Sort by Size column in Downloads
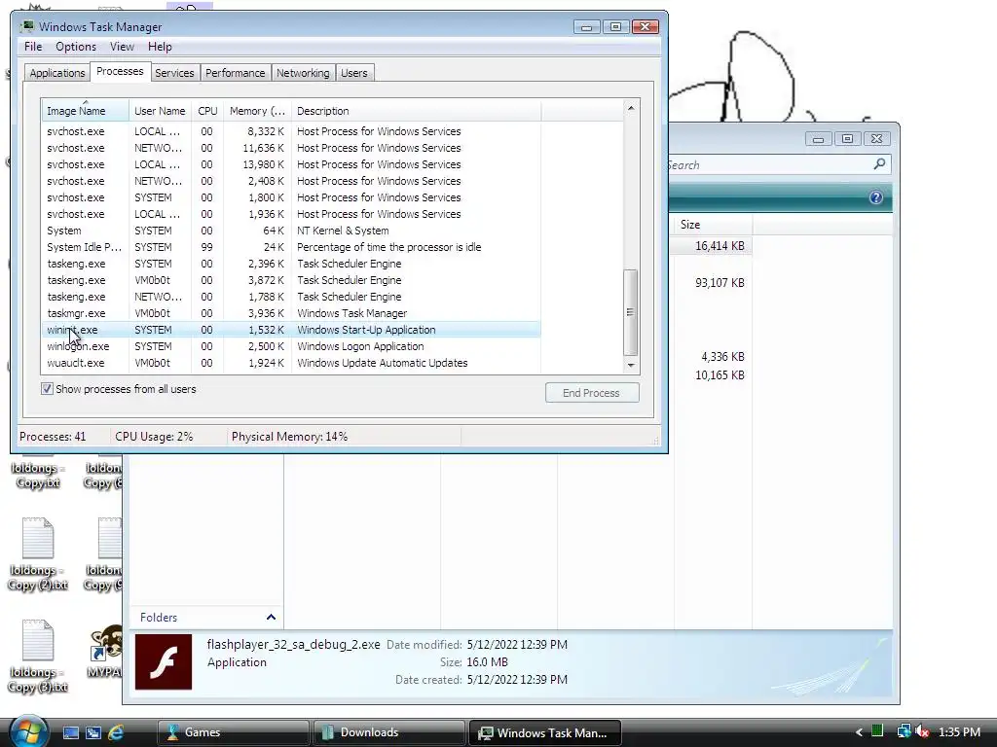The width and height of the screenshot is (997, 747). tap(713, 225)
